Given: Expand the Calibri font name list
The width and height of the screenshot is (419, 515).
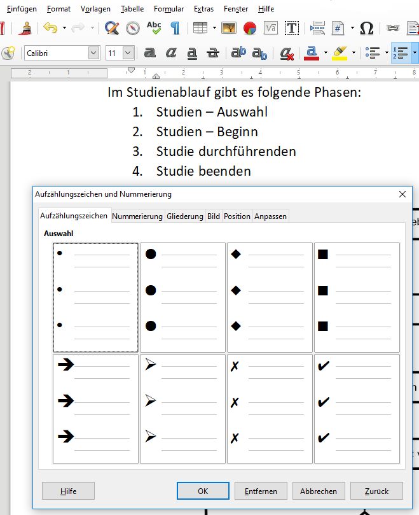Looking at the screenshot, I should pos(94,53).
